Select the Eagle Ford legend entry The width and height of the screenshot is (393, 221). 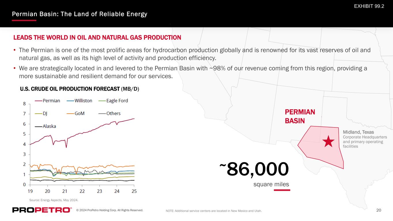[x=113, y=101]
